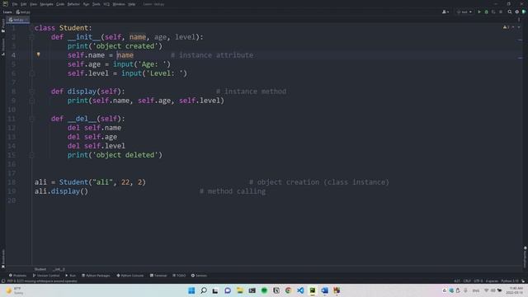Screen dimensions: 528x297
Task: Open the Navigate menu
Action: pyautogui.click(x=46, y=4)
